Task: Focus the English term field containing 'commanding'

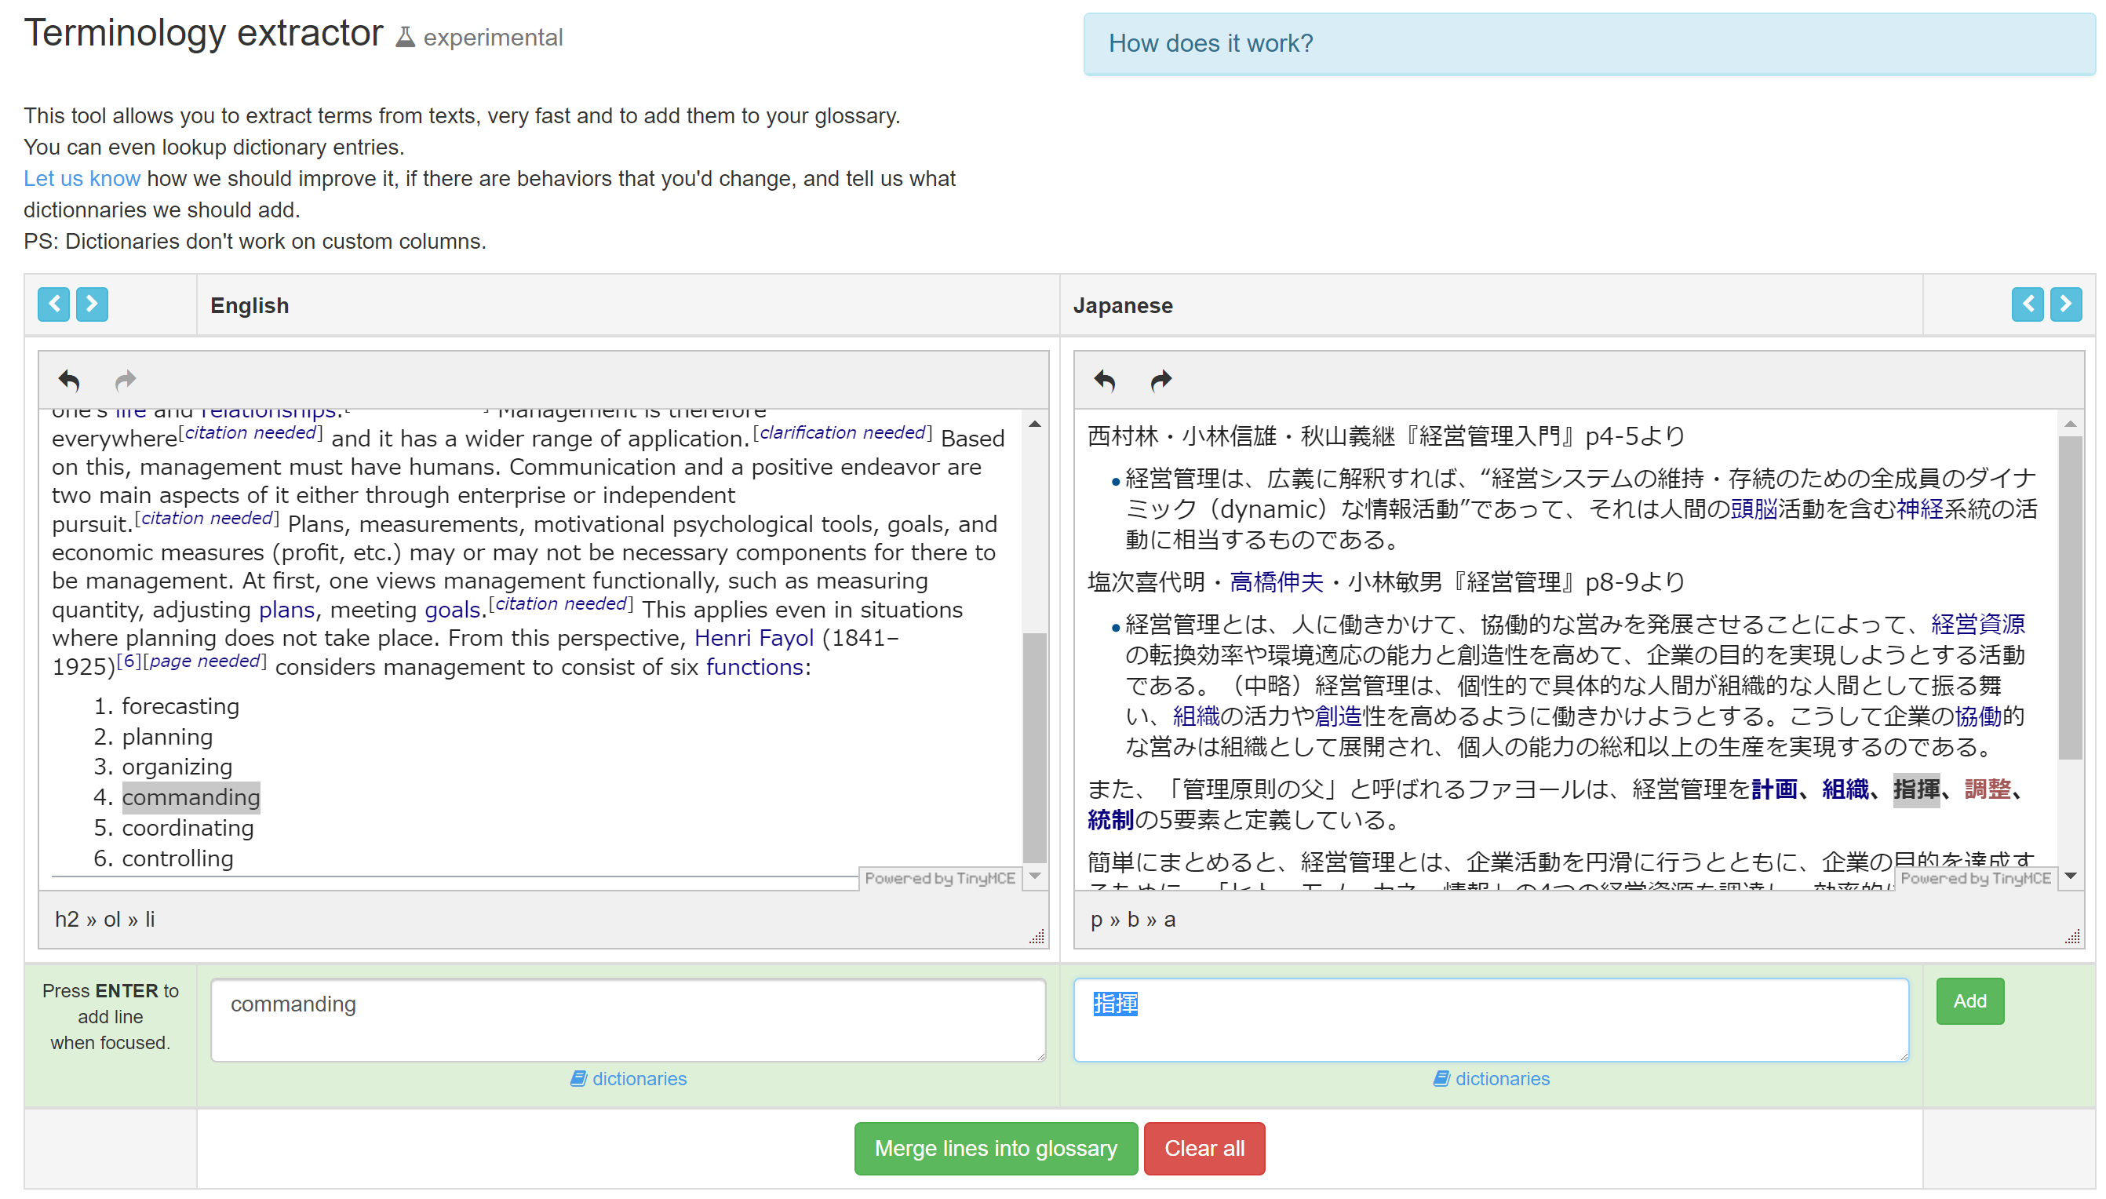Action: click(628, 1019)
